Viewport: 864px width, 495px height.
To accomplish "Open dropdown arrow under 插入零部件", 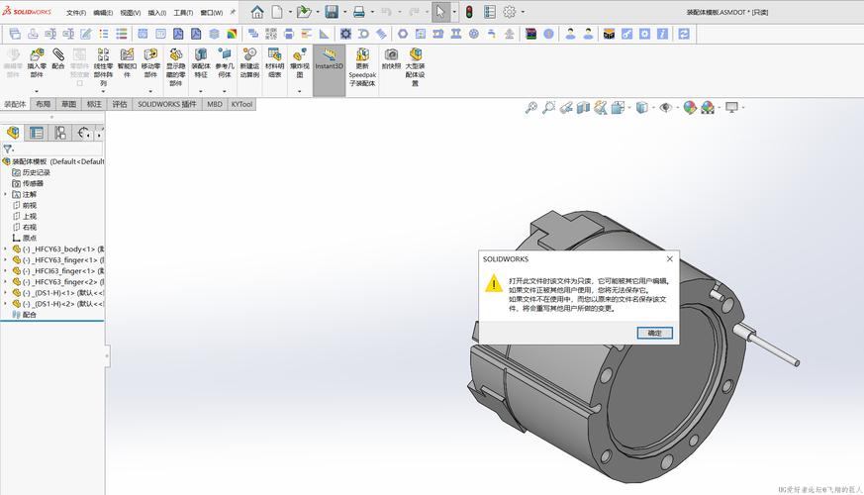I will click(x=37, y=91).
